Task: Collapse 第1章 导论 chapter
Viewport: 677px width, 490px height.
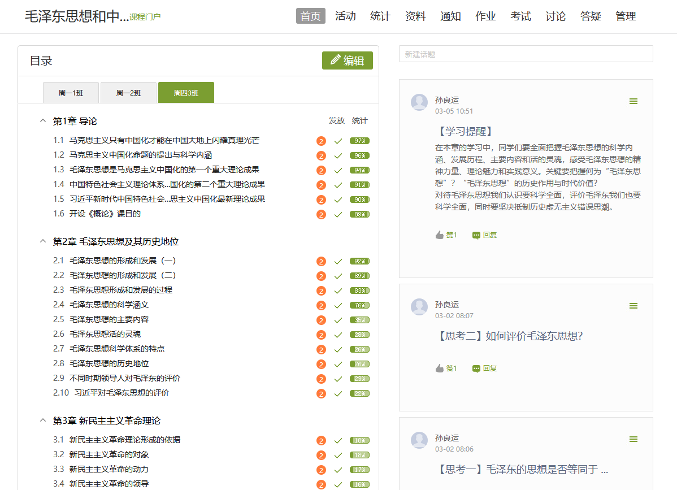Action: coord(42,121)
